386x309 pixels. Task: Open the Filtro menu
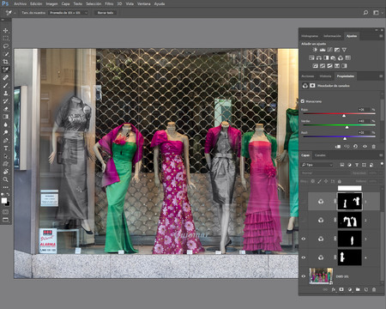point(109,3)
